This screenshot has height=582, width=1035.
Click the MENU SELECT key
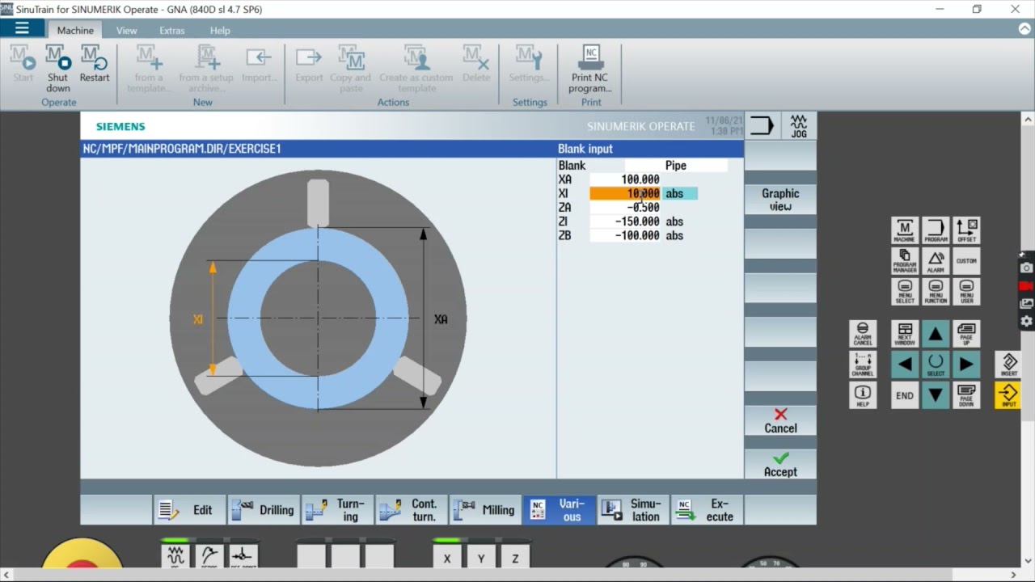point(905,292)
